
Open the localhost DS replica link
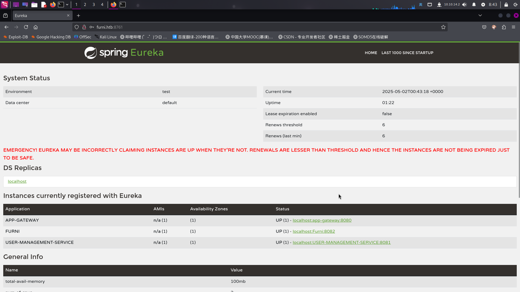click(17, 181)
